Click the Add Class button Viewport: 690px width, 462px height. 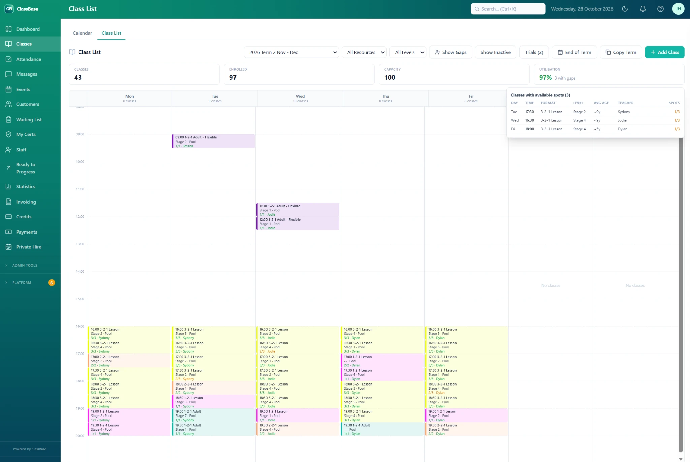click(x=664, y=52)
